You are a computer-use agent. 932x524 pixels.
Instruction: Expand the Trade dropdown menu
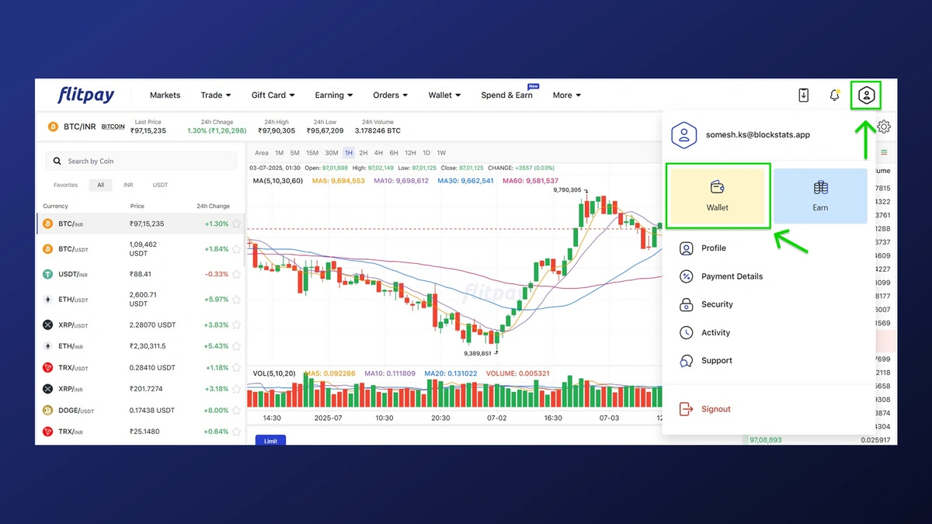[216, 95]
